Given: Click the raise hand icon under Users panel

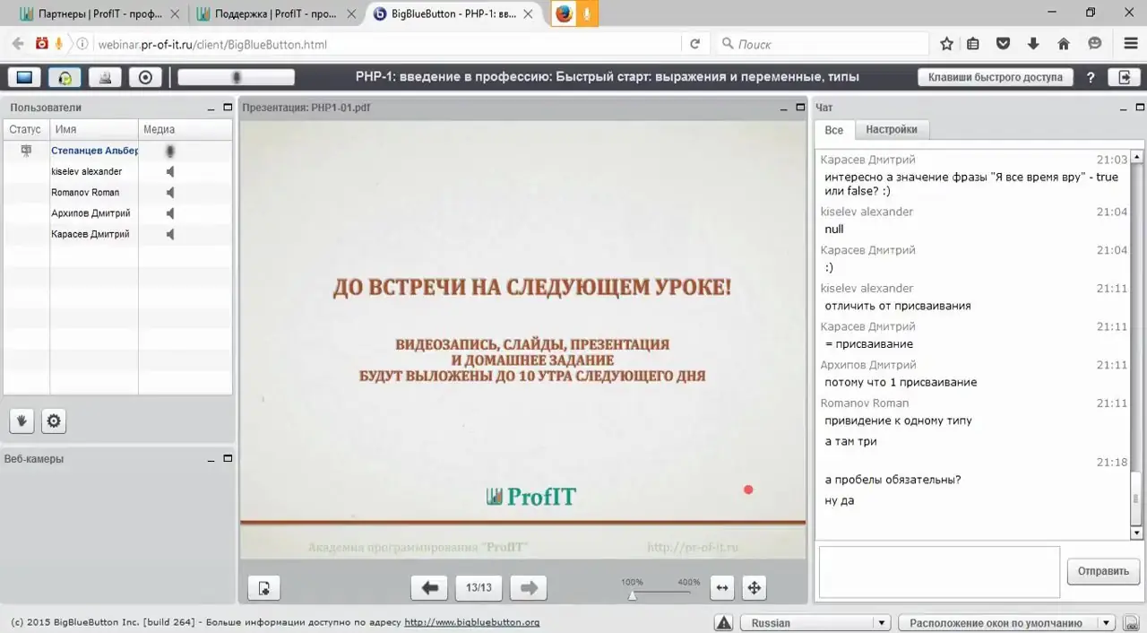Looking at the screenshot, I should click(21, 421).
